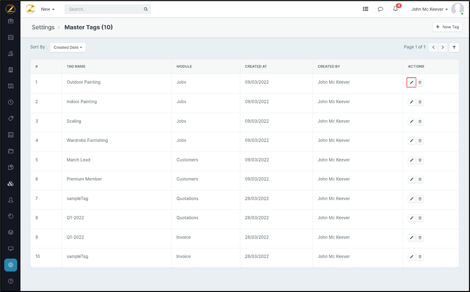Go to the next page arrow
Screen dimensions: 470x292
(443, 47)
